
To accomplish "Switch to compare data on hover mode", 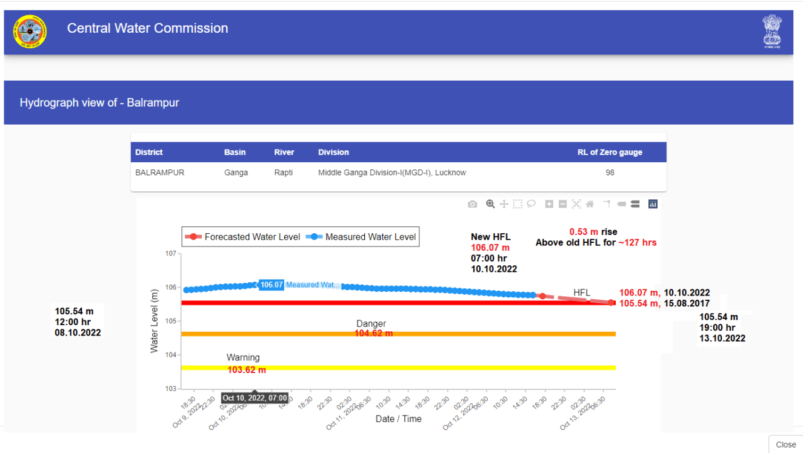I will 635,204.
